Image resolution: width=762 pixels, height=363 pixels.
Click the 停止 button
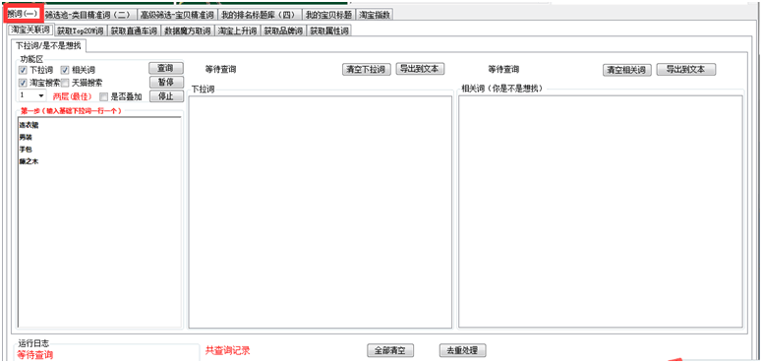[x=166, y=95]
